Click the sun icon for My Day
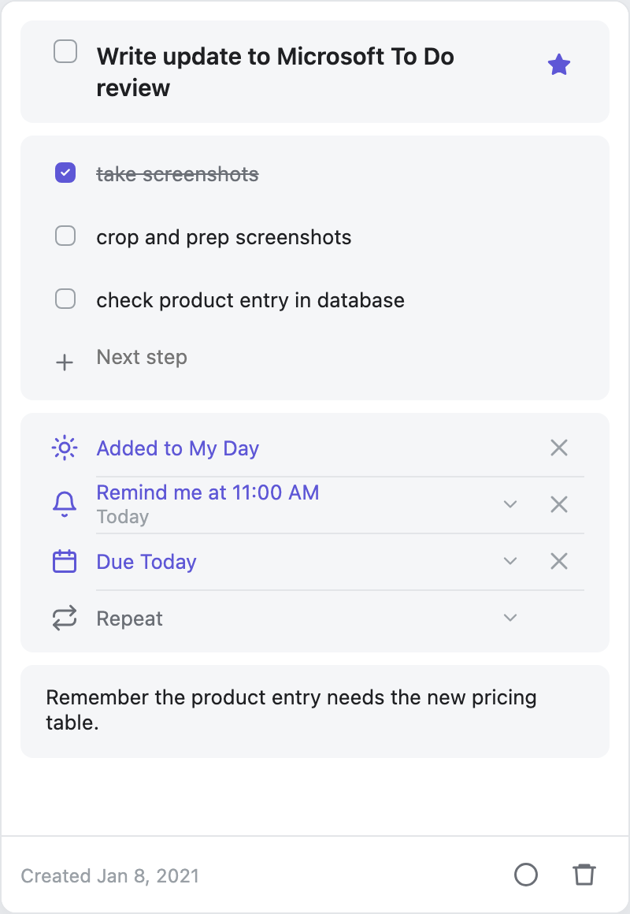630x914 pixels. 65,448
